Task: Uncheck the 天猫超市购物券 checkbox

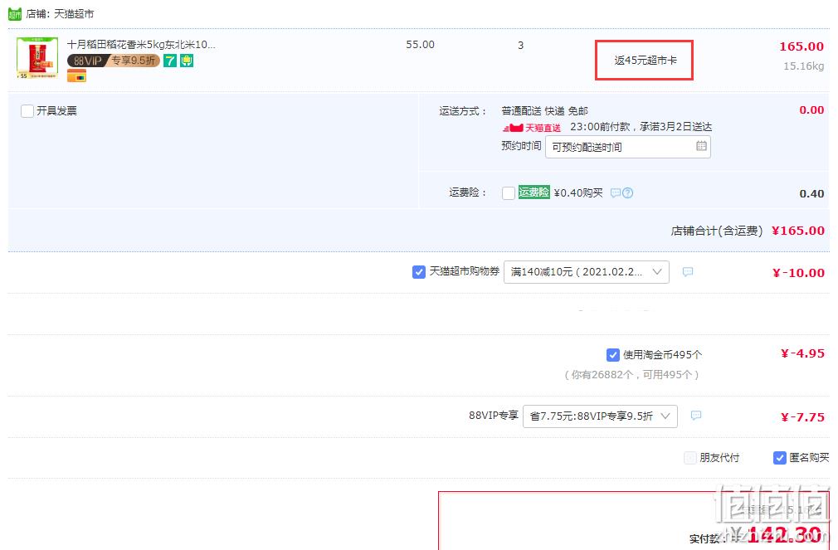Action: [x=419, y=272]
